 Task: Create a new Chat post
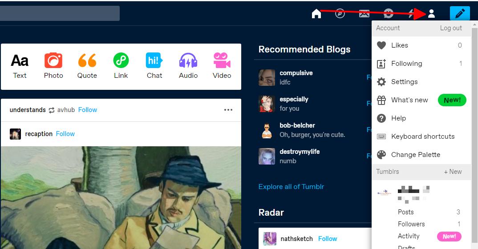154,66
